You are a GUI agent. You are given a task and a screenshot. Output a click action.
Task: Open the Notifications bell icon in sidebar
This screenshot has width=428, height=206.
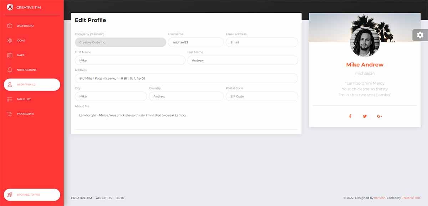click(x=9, y=70)
